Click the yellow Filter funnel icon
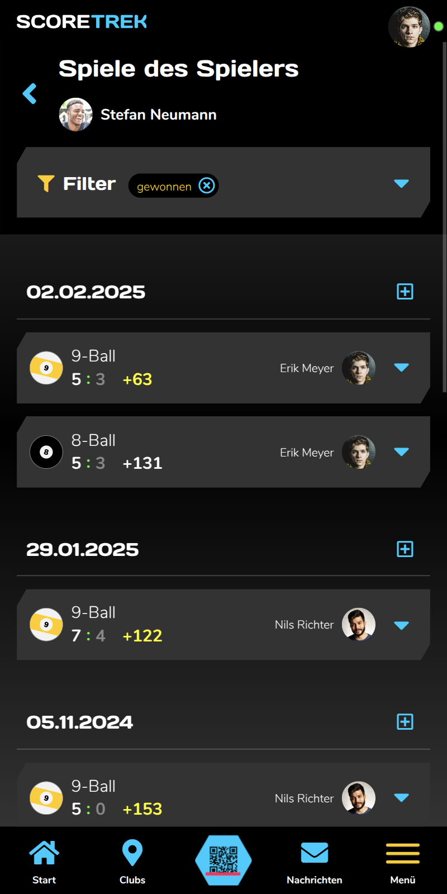 pos(46,183)
